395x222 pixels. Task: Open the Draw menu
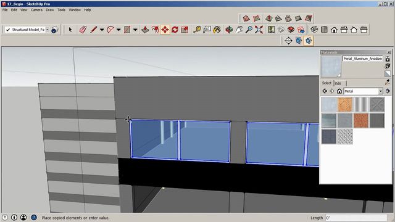coord(50,10)
